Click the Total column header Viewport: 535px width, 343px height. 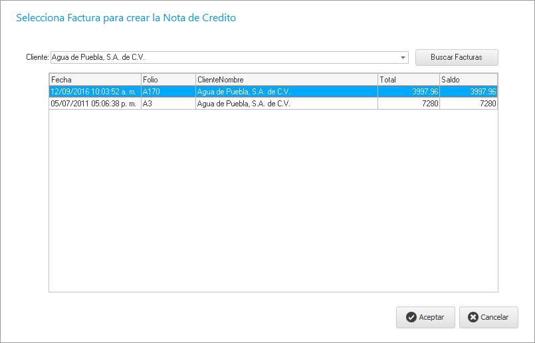[x=408, y=80]
